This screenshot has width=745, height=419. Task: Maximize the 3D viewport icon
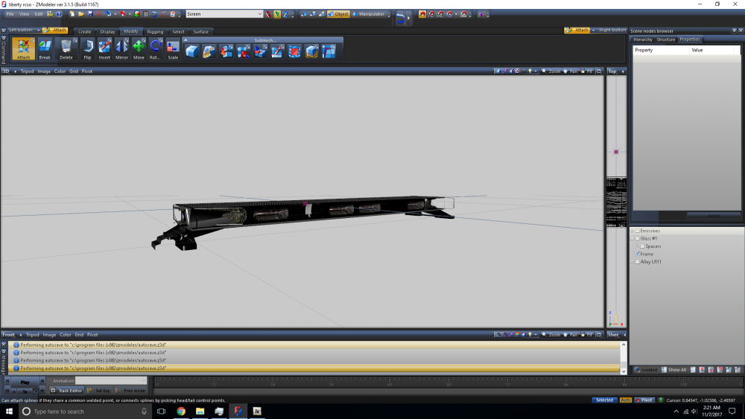coord(599,71)
